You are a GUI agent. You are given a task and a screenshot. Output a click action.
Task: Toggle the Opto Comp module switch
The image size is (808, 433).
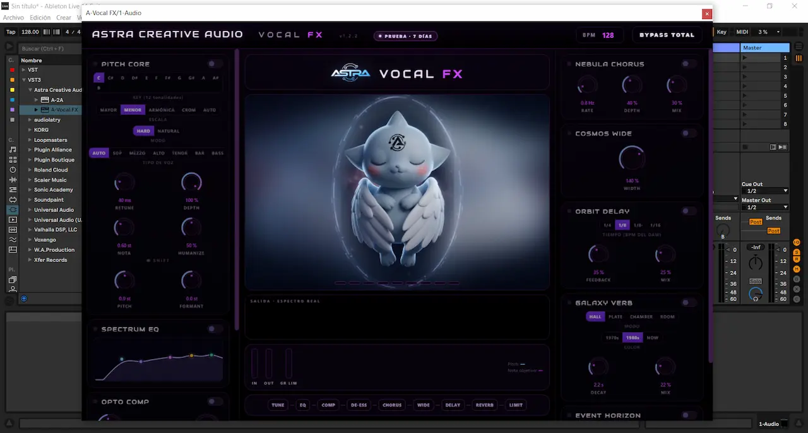[x=215, y=401]
